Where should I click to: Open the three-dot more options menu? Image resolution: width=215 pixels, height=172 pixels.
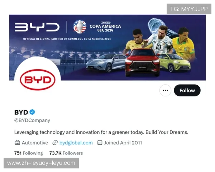pos(165,90)
